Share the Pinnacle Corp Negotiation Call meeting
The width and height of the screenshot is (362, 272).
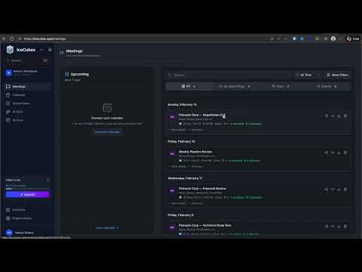327,116
